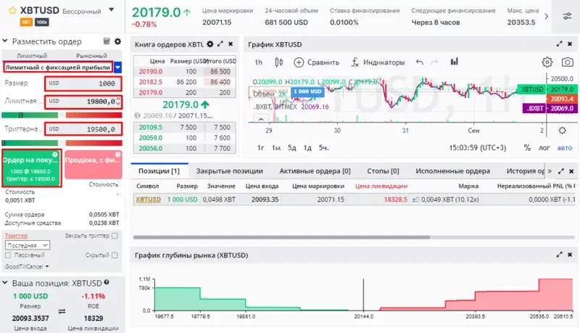Image resolution: width=580 pixels, height=333 pixels.
Task: Click the arrow to show more ticker stats
Action: coord(547,16)
